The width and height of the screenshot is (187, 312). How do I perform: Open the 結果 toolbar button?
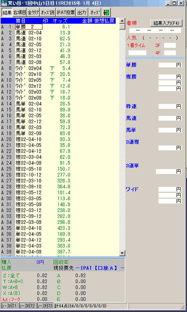[x=7, y=12]
